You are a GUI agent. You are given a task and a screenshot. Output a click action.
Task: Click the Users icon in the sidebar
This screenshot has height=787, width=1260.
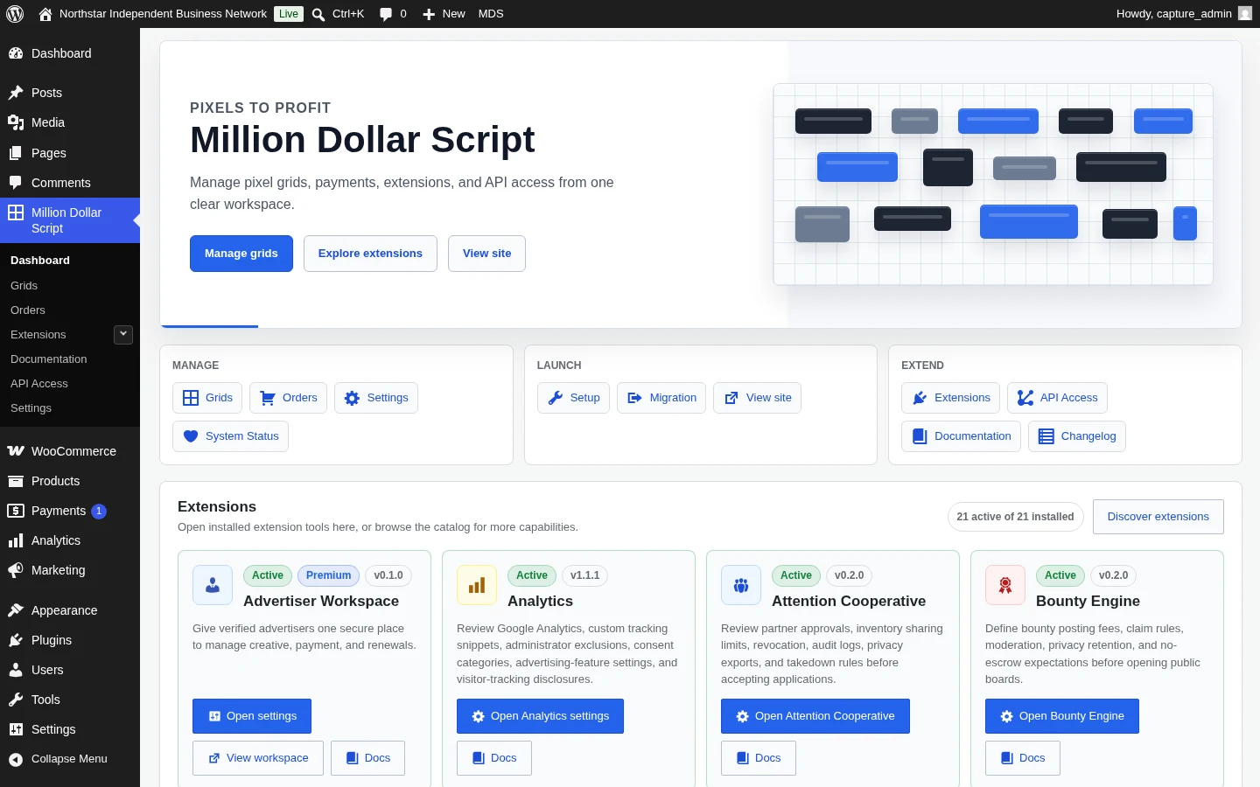16,670
